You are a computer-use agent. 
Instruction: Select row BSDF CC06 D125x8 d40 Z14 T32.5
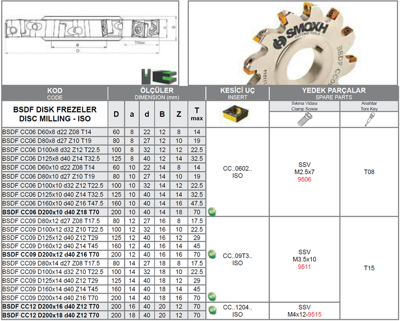tap(103, 158)
